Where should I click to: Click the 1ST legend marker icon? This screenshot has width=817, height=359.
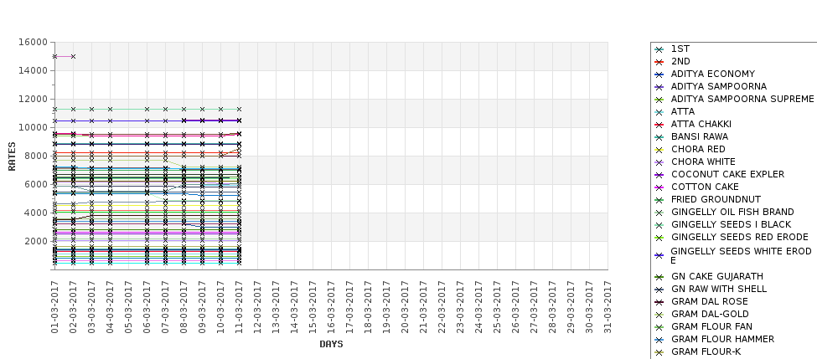[x=659, y=50]
